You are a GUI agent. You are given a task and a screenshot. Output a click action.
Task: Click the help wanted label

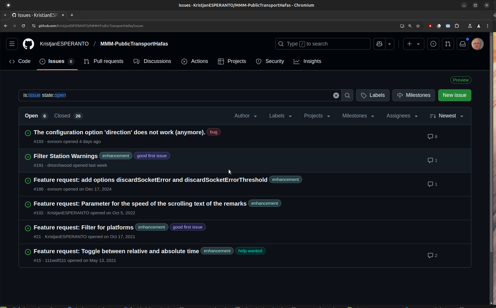pos(250,251)
